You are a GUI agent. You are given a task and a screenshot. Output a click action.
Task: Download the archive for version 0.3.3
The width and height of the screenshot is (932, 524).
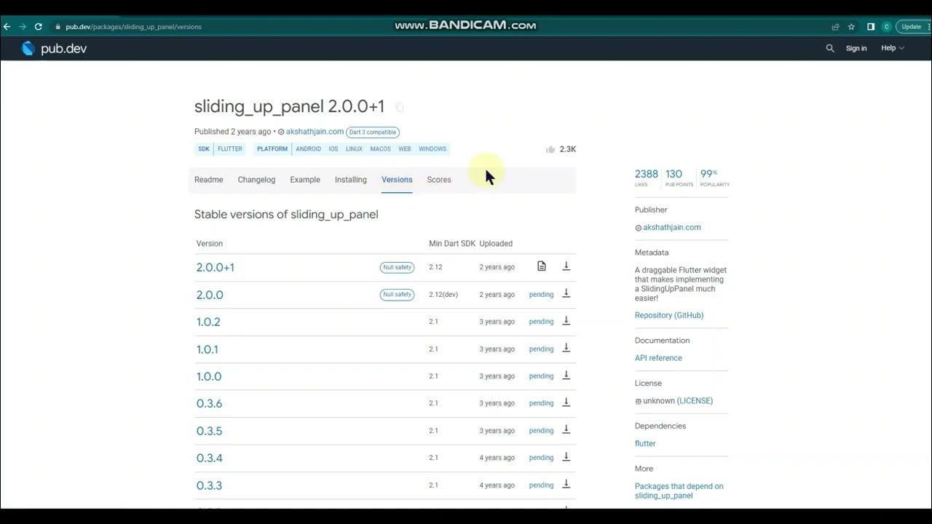(x=566, y=485)
